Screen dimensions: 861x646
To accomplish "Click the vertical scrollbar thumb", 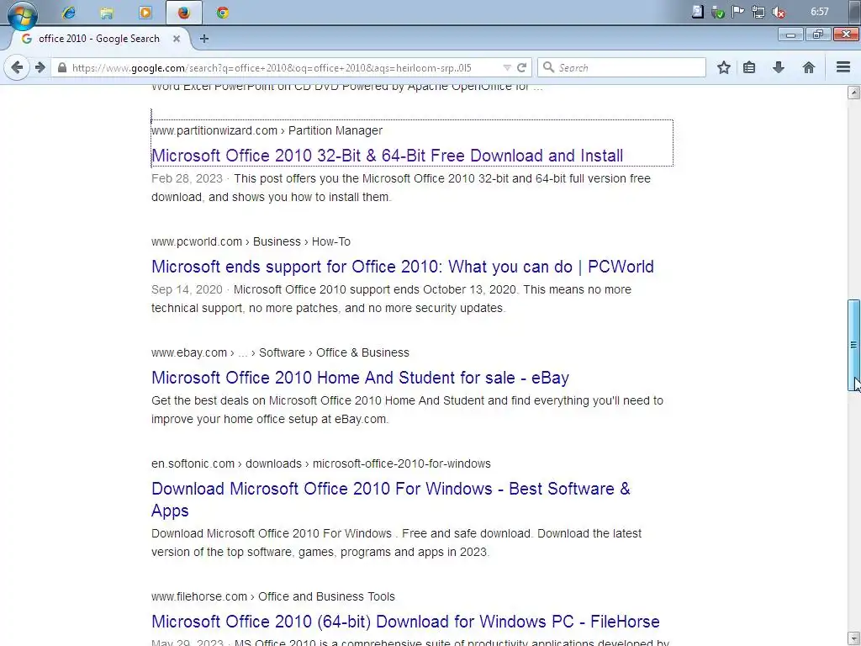I will (x=853, y=345).
